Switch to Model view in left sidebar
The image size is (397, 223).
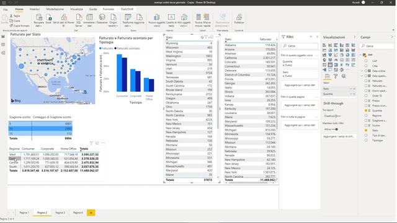[3, 53]
